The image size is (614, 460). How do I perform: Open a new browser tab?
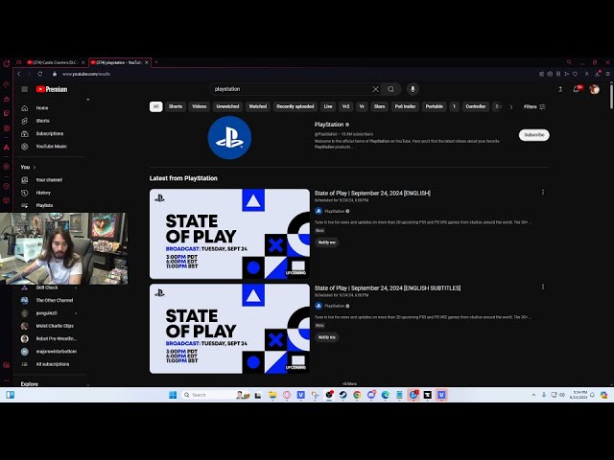click(155, 61)
